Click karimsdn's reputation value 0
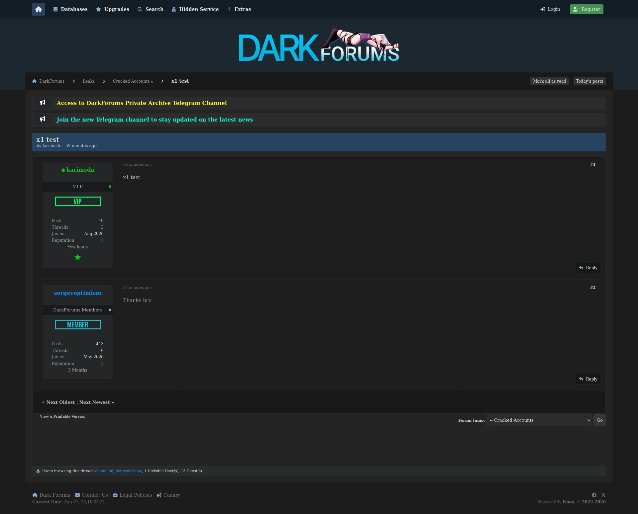 [102, 240]
